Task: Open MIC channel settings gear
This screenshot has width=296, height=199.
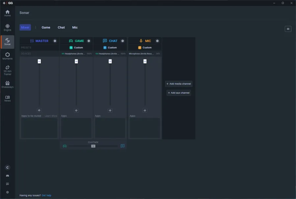Action: pyautogui.click(x=157, y=41)
